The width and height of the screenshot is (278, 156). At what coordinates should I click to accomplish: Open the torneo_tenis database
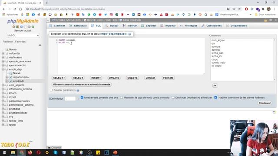(x=16, y=121)
